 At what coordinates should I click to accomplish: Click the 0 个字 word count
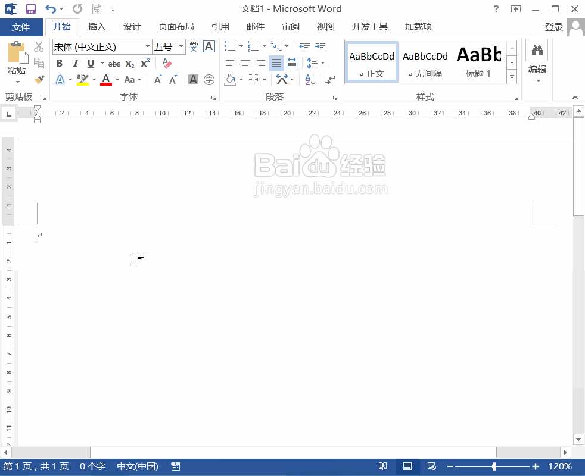click(x=92, y=466)
